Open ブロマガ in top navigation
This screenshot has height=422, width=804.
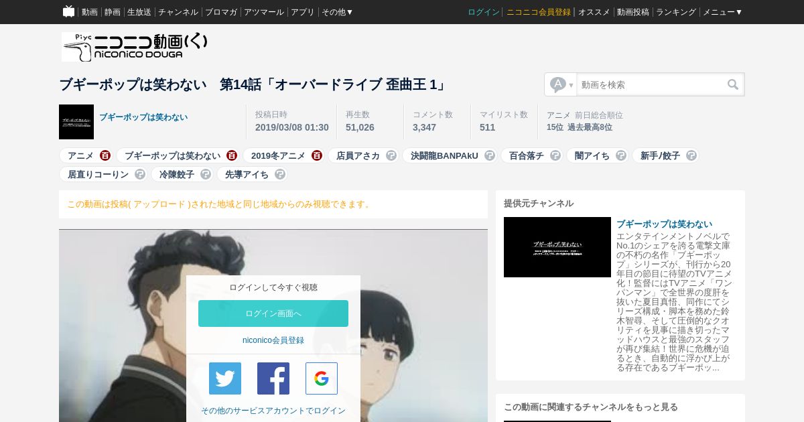click(221, 12)
